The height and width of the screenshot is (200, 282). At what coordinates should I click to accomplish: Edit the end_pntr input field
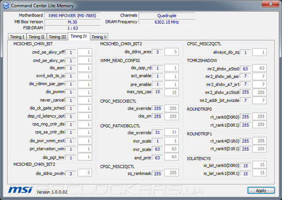click(x=171, y=157)
